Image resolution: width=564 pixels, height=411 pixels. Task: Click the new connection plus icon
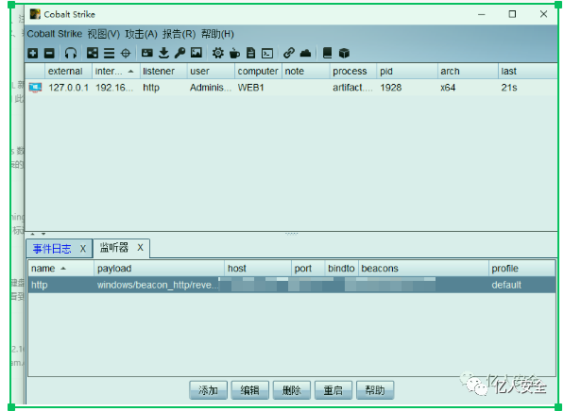coord(33,54)
